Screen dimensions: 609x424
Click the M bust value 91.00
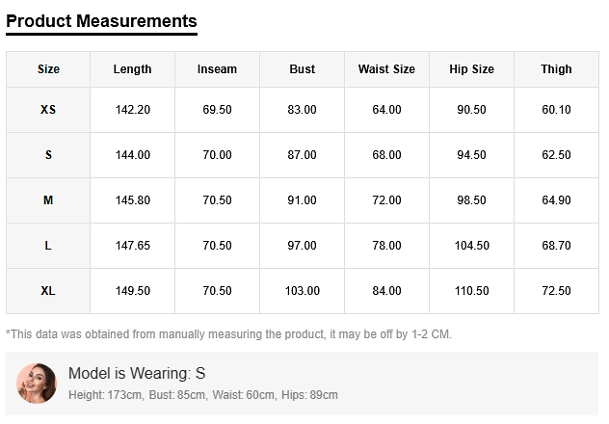coord(302,200)
